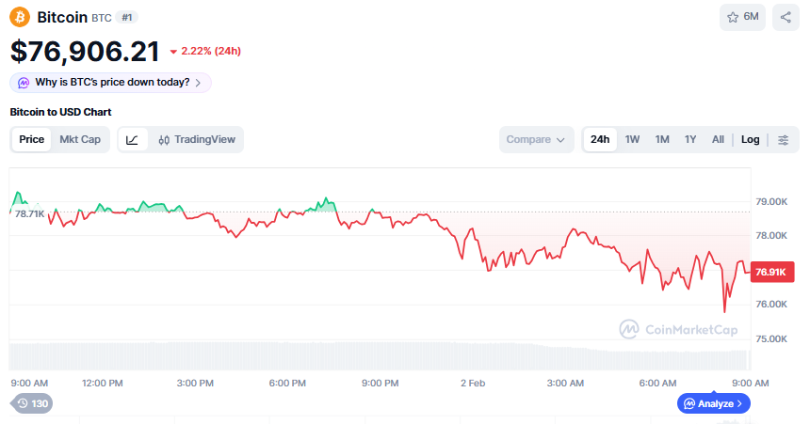The height and width of the screenshot is (424, 810).
Task: Choose the All time range
Action: pyautogui.click(x=718, y=139)
